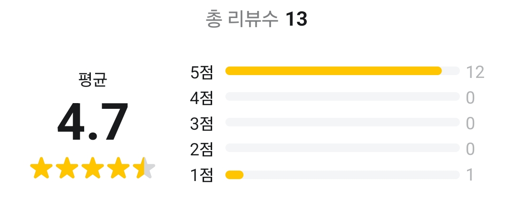Click the half-filled fifth star
Screen dimensions: 506x210
tap(144, 169)
